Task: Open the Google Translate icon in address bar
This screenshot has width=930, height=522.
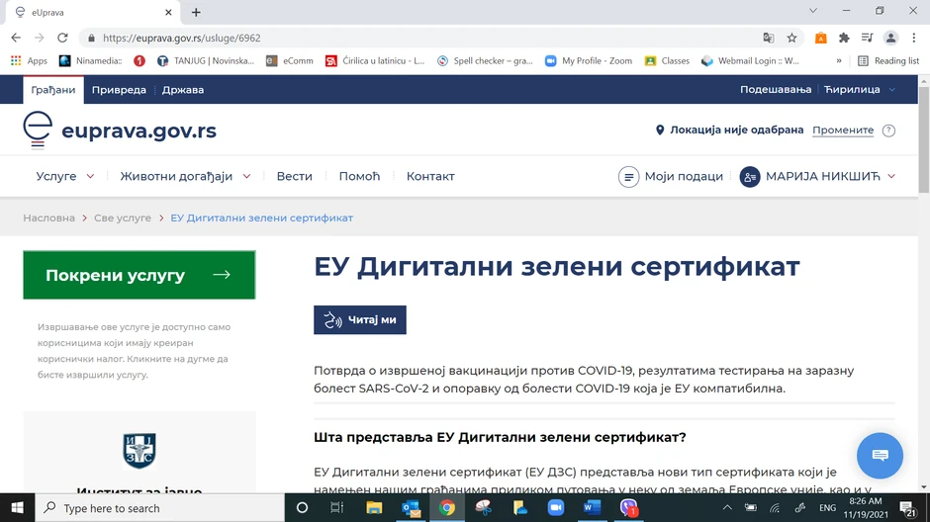Action: 769,38
